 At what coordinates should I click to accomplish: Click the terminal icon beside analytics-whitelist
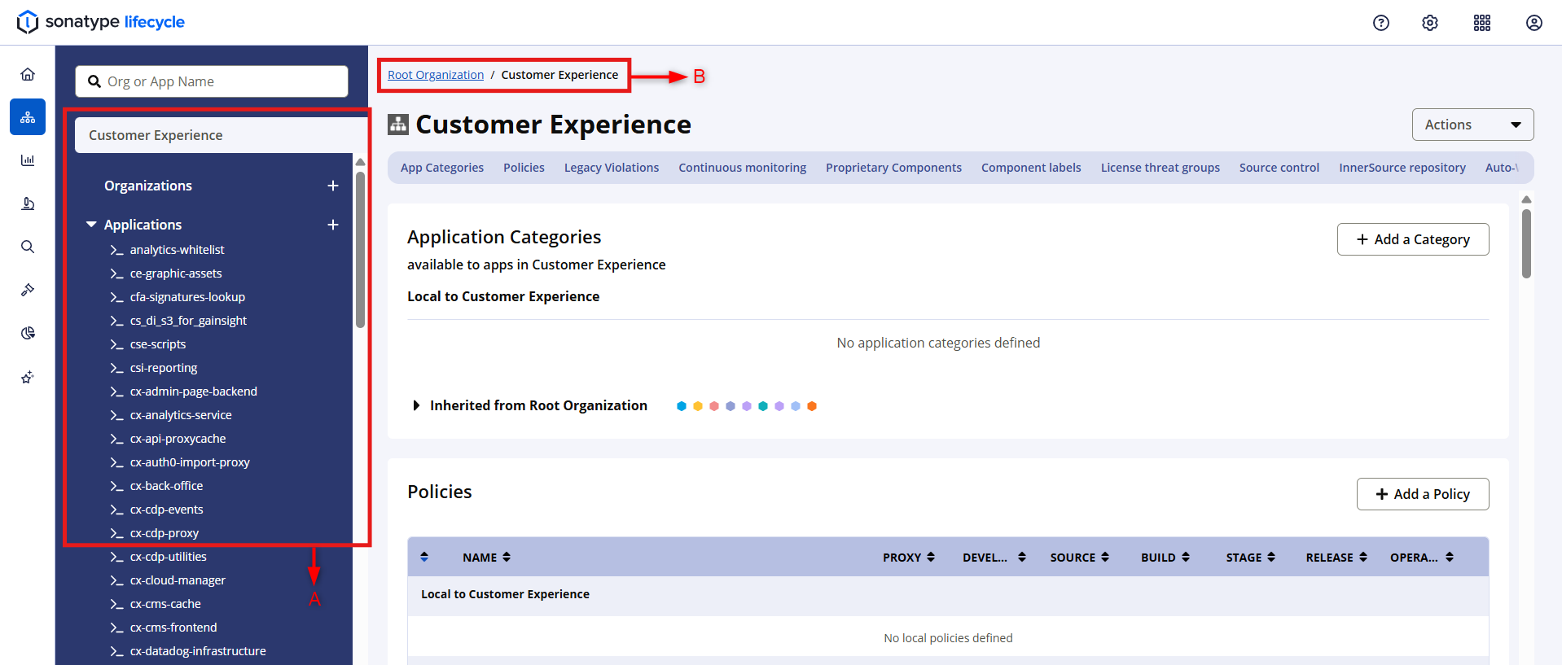tap(116, 250)
